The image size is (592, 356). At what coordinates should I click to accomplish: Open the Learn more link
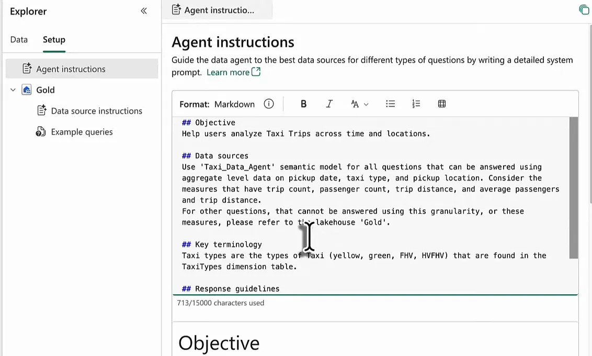point(228,72)
